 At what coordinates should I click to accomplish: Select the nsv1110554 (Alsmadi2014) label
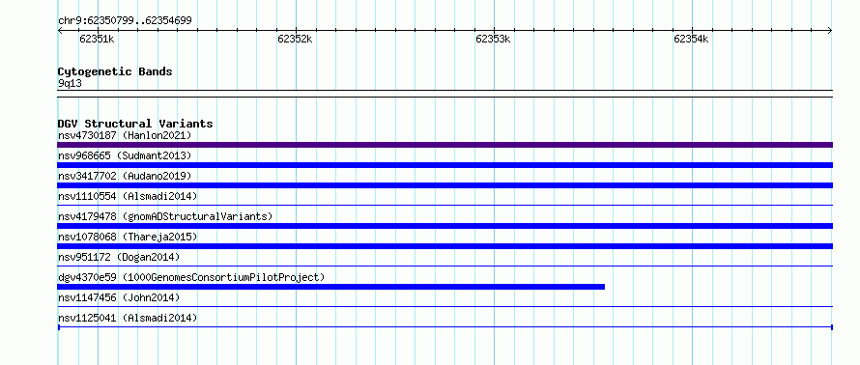tap(128, 196)
